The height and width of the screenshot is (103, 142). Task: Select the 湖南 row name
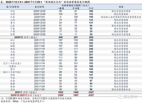pyautogui.click(x=12, y=75)
